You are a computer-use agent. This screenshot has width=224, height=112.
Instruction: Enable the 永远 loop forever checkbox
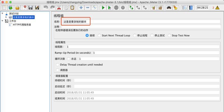(x=69, y=59)
